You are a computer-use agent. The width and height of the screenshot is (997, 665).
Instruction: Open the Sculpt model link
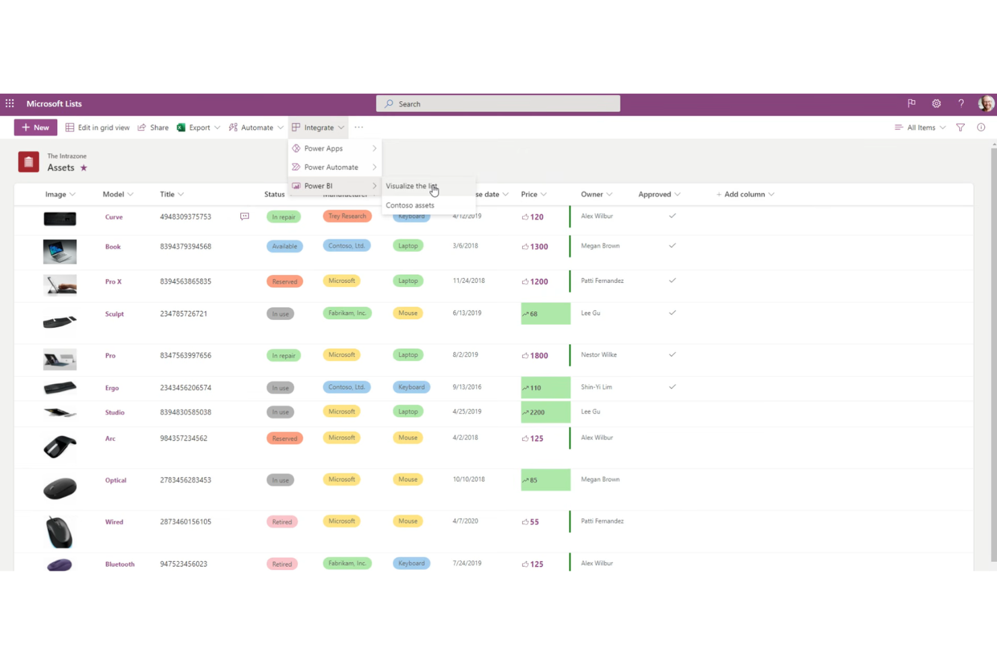click(115, 314)
